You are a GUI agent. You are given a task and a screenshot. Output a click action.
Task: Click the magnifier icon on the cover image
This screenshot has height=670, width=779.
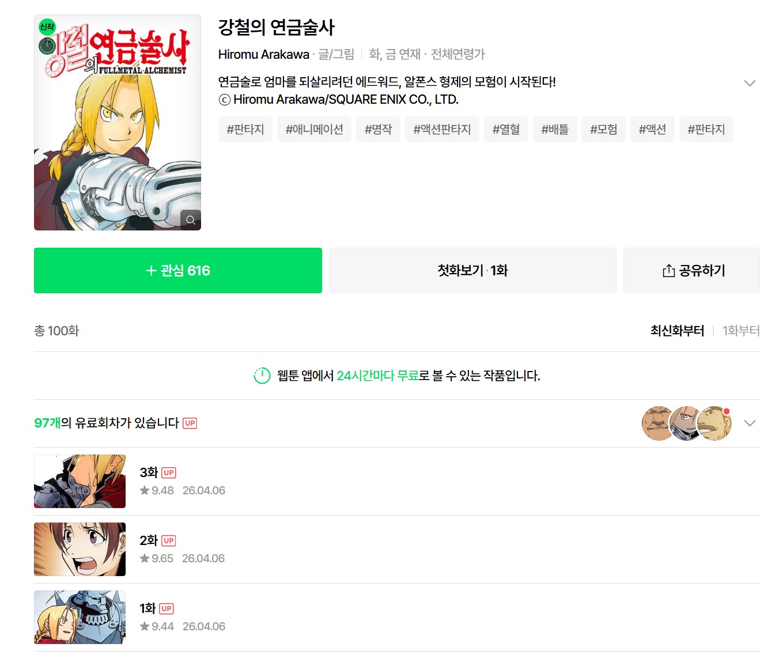190,219
